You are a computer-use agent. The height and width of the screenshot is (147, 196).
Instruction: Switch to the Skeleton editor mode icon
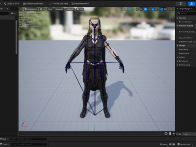(x=181, y=4)
